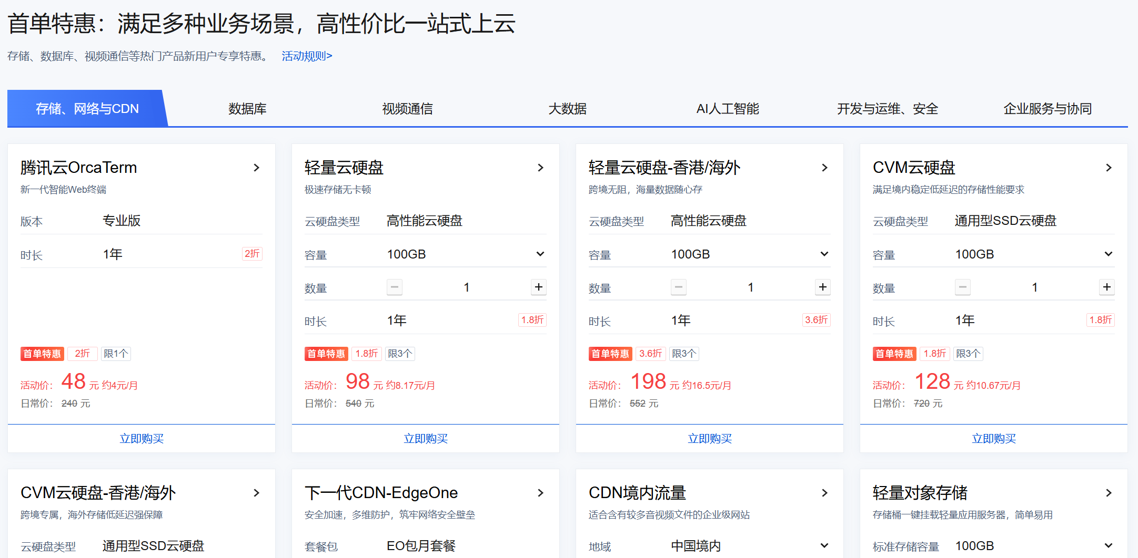Screen dimensions: 1138x558
Task: Increase quantity in 轻量云硬盘 card
Action: (x=539, y=287)
